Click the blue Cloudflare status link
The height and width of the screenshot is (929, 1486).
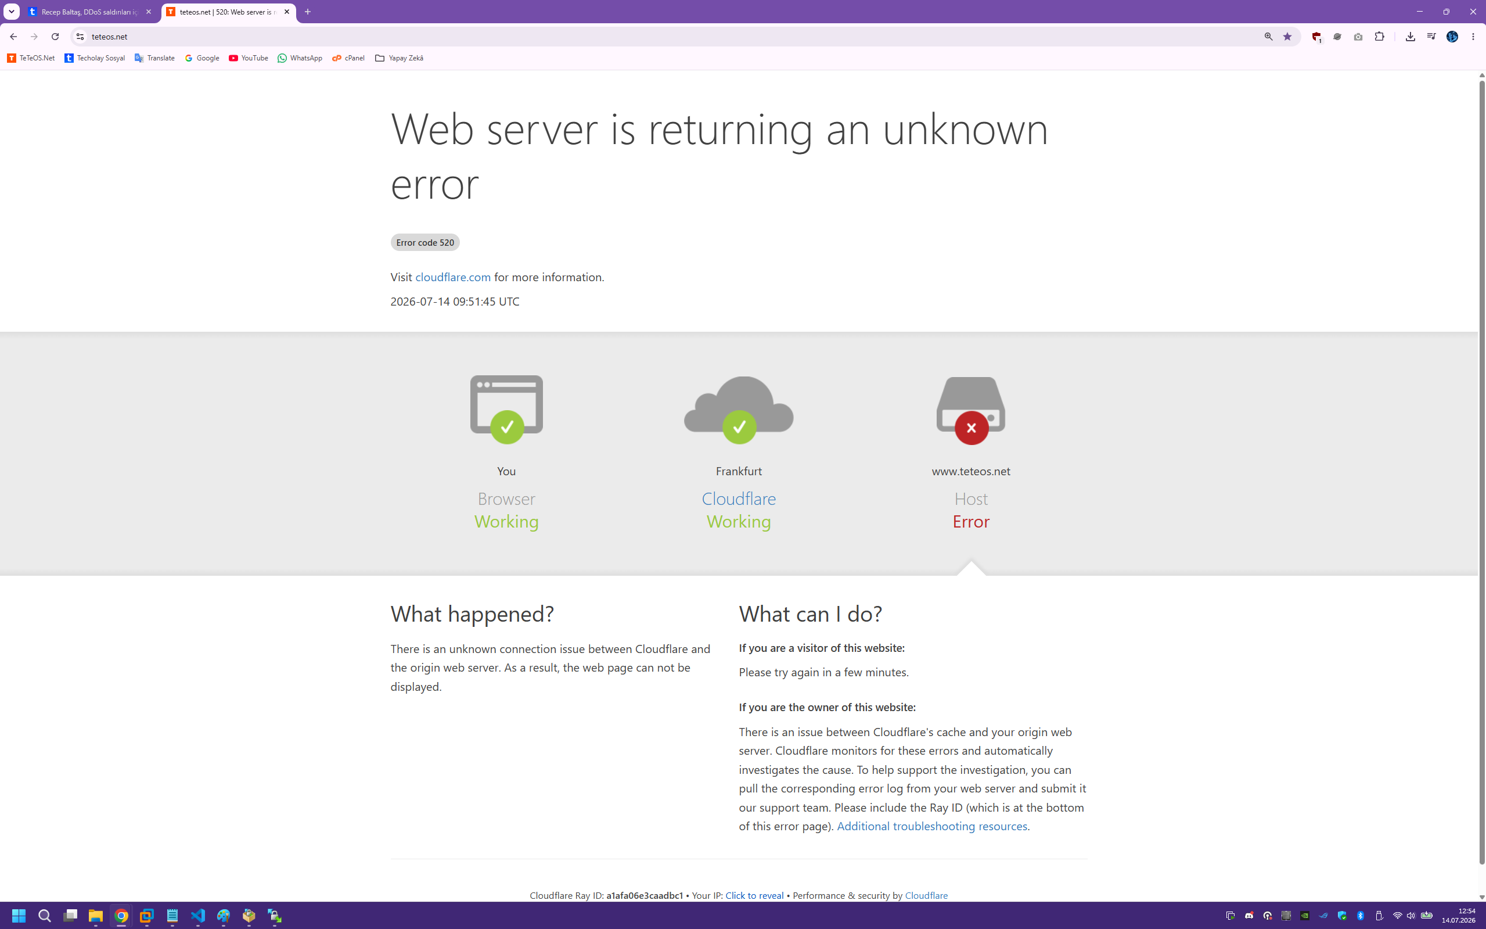[x=739, y=498]
